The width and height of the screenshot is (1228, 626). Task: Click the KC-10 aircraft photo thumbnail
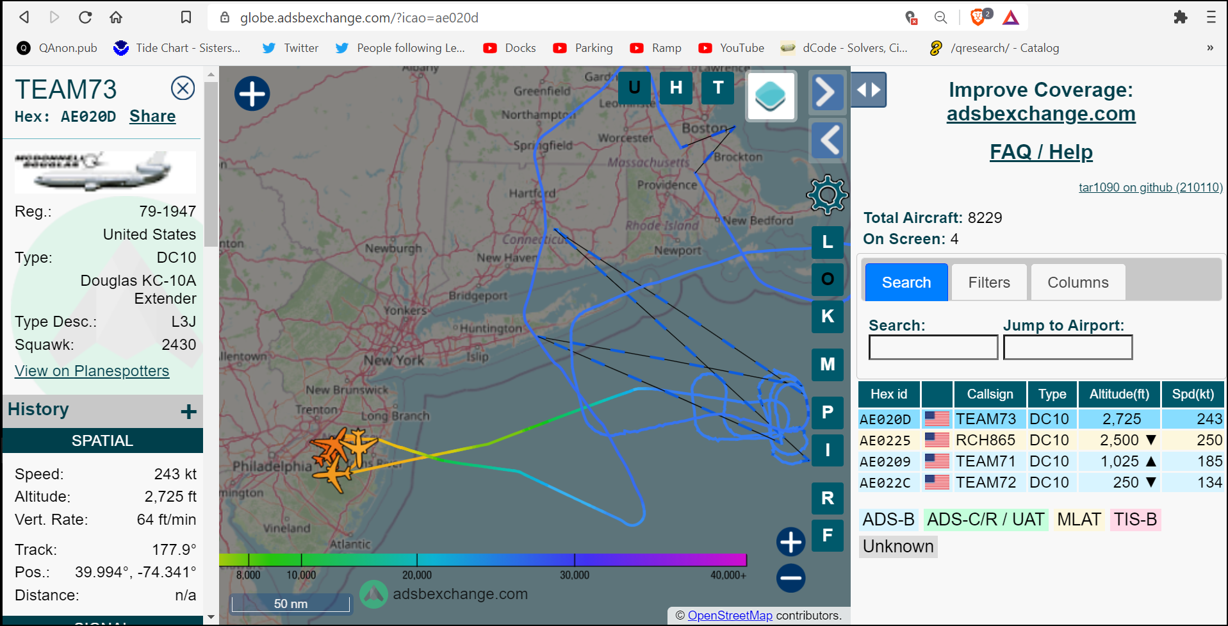[x=105, y=172]
